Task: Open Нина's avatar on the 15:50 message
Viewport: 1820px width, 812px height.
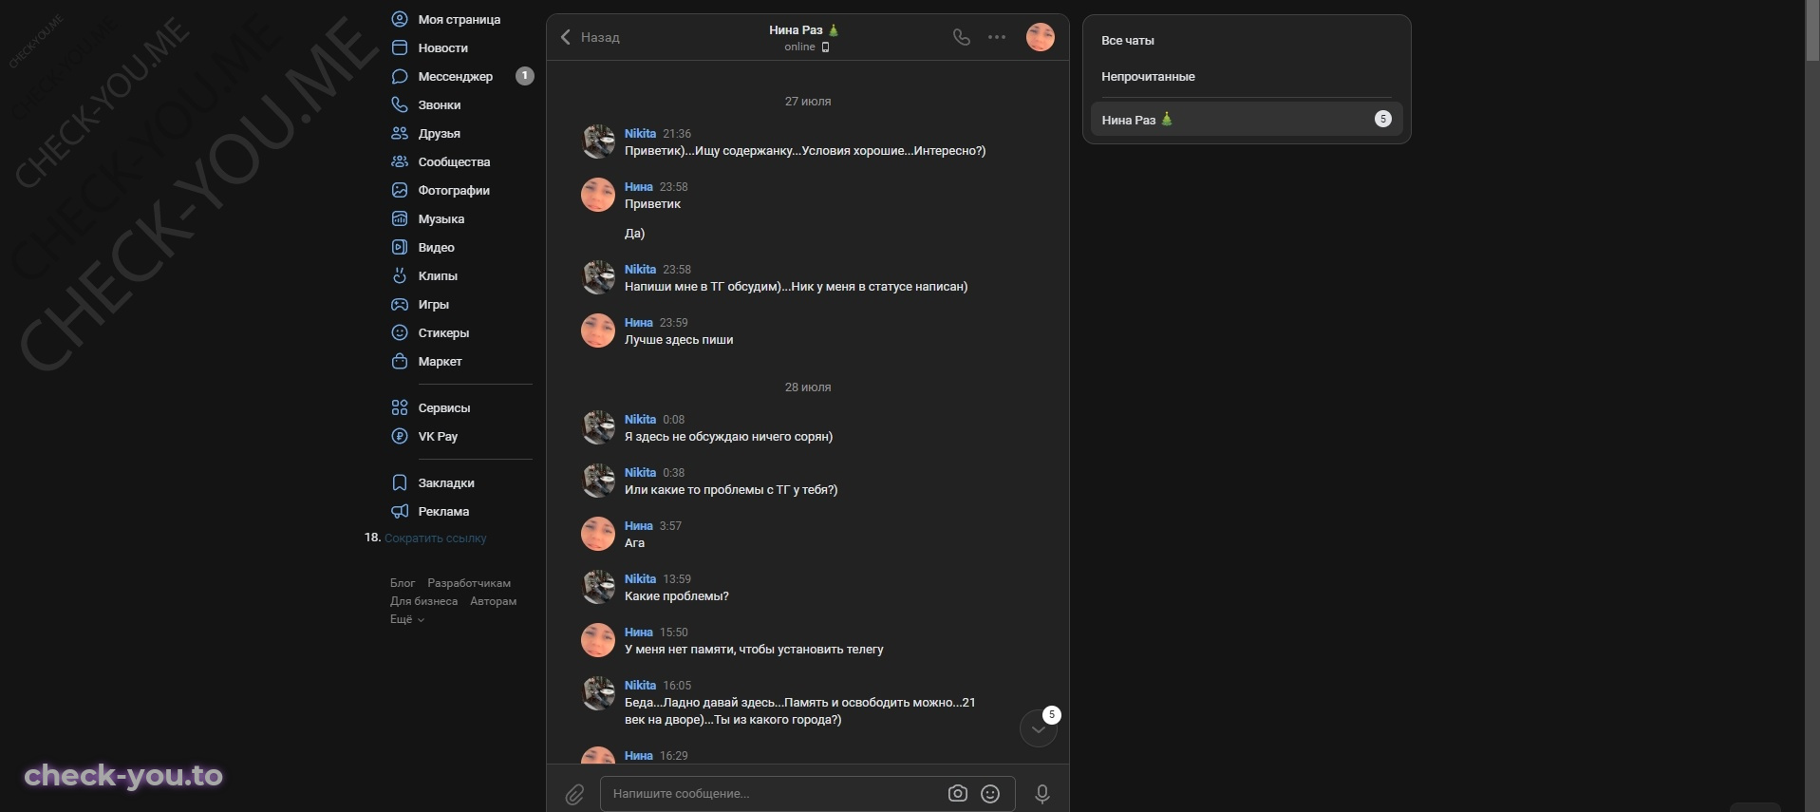Action: pos(598,640)
